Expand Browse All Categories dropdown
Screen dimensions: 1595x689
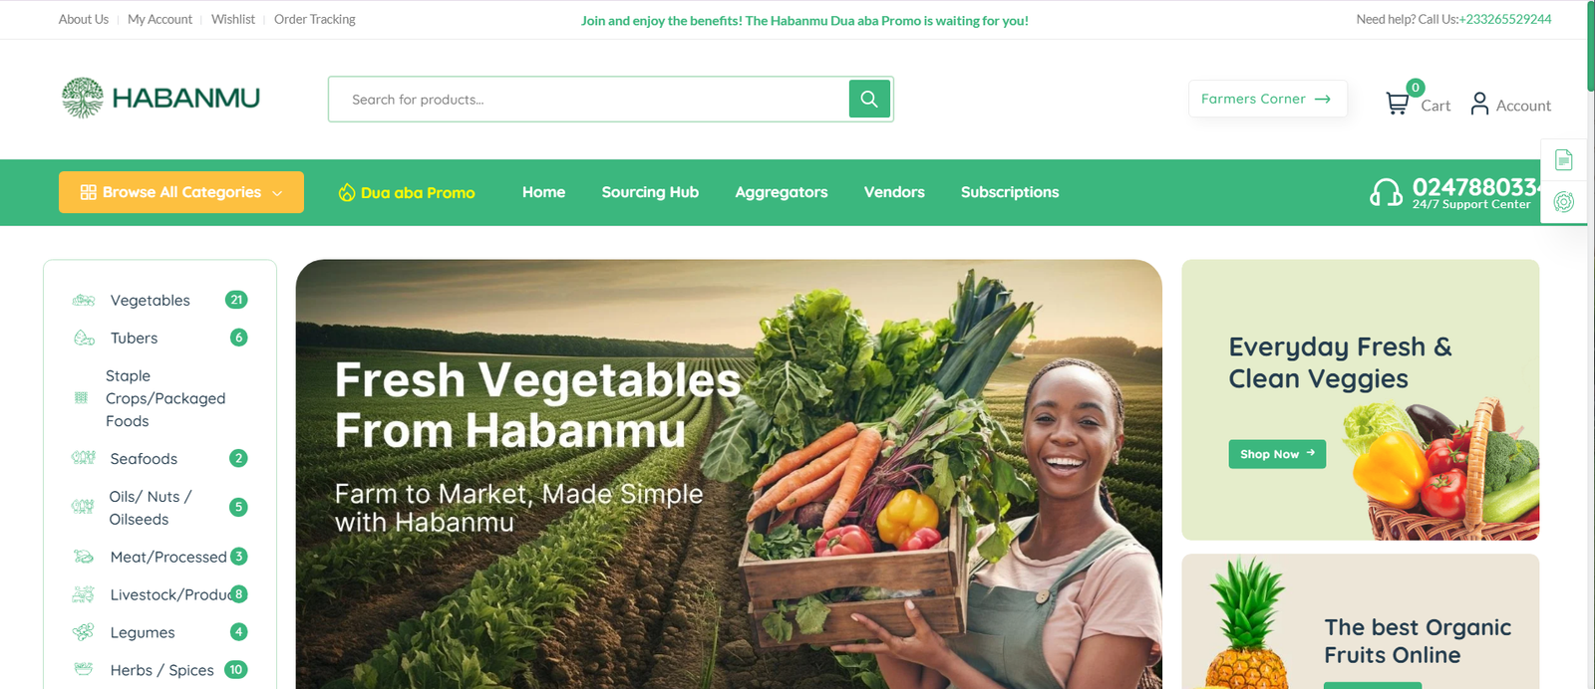point(181,192)
